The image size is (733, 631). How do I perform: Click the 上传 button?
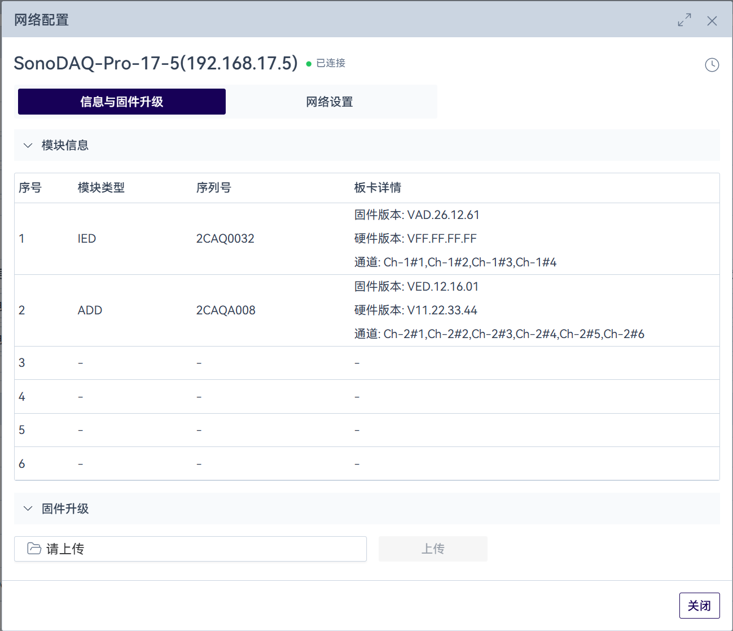433,549
